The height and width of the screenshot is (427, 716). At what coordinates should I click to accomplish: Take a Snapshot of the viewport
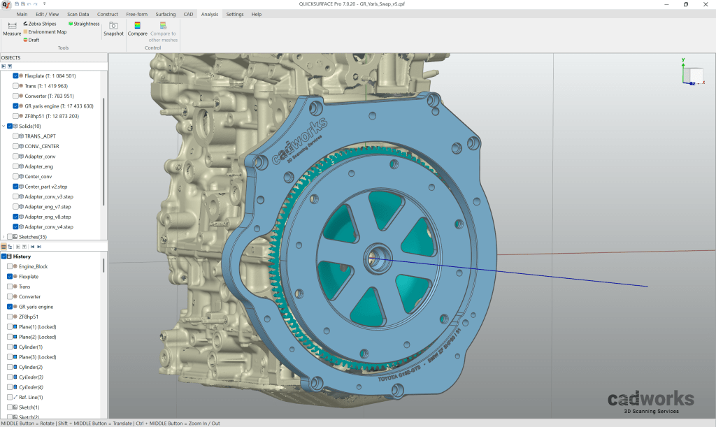(x=113, y=29)
